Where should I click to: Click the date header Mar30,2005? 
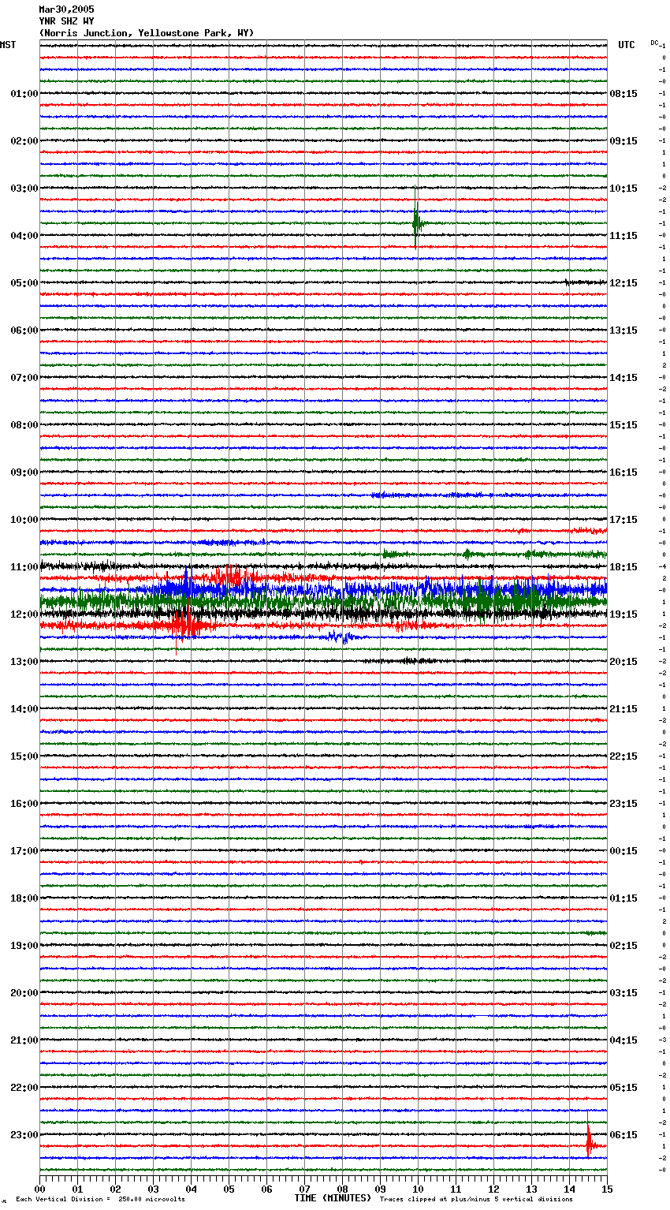(66, 9)
